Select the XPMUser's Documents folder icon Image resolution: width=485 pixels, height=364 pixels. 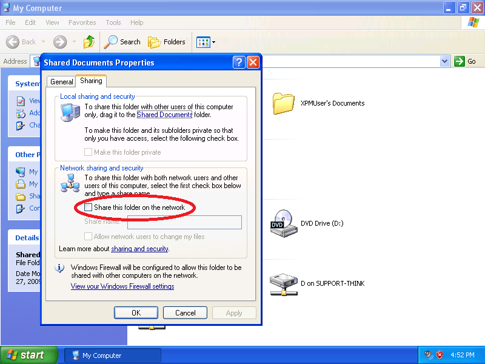point(283,103)
